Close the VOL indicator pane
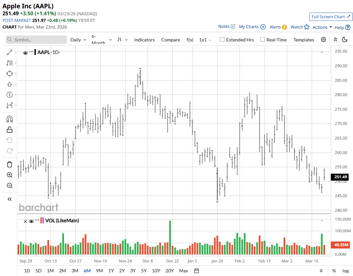The width and height of the screenshot is (353, 276). 25,222
